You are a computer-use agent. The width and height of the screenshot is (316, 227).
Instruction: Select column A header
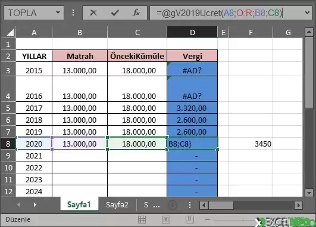click(x=34, y=32)
